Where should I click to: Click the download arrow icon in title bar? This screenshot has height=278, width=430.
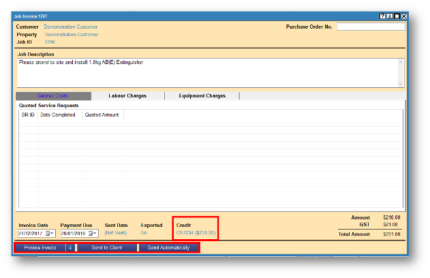(x=390, y=16)
